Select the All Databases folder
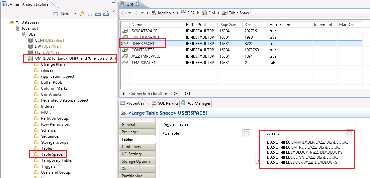Viewport: 370px width, 178px height. tap(24, 22)
